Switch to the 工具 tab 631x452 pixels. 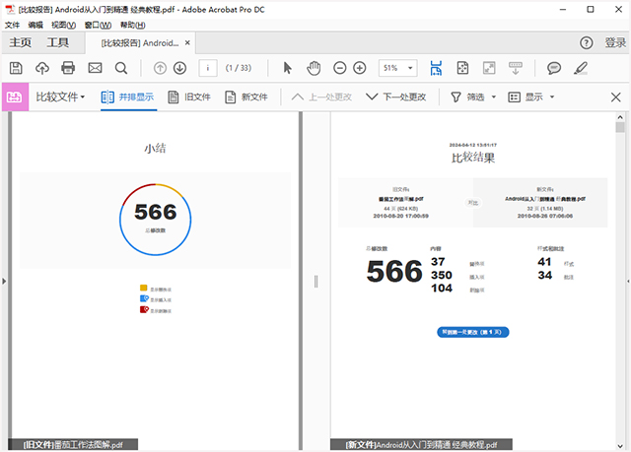tap(58, 43)
